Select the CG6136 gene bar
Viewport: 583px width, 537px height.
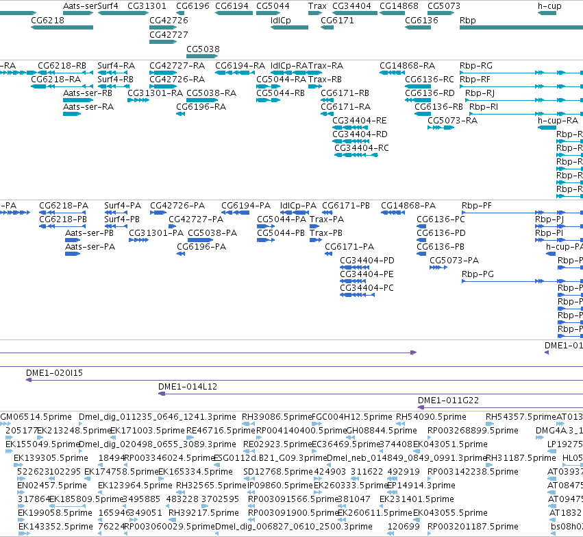[x=418, y=27]
